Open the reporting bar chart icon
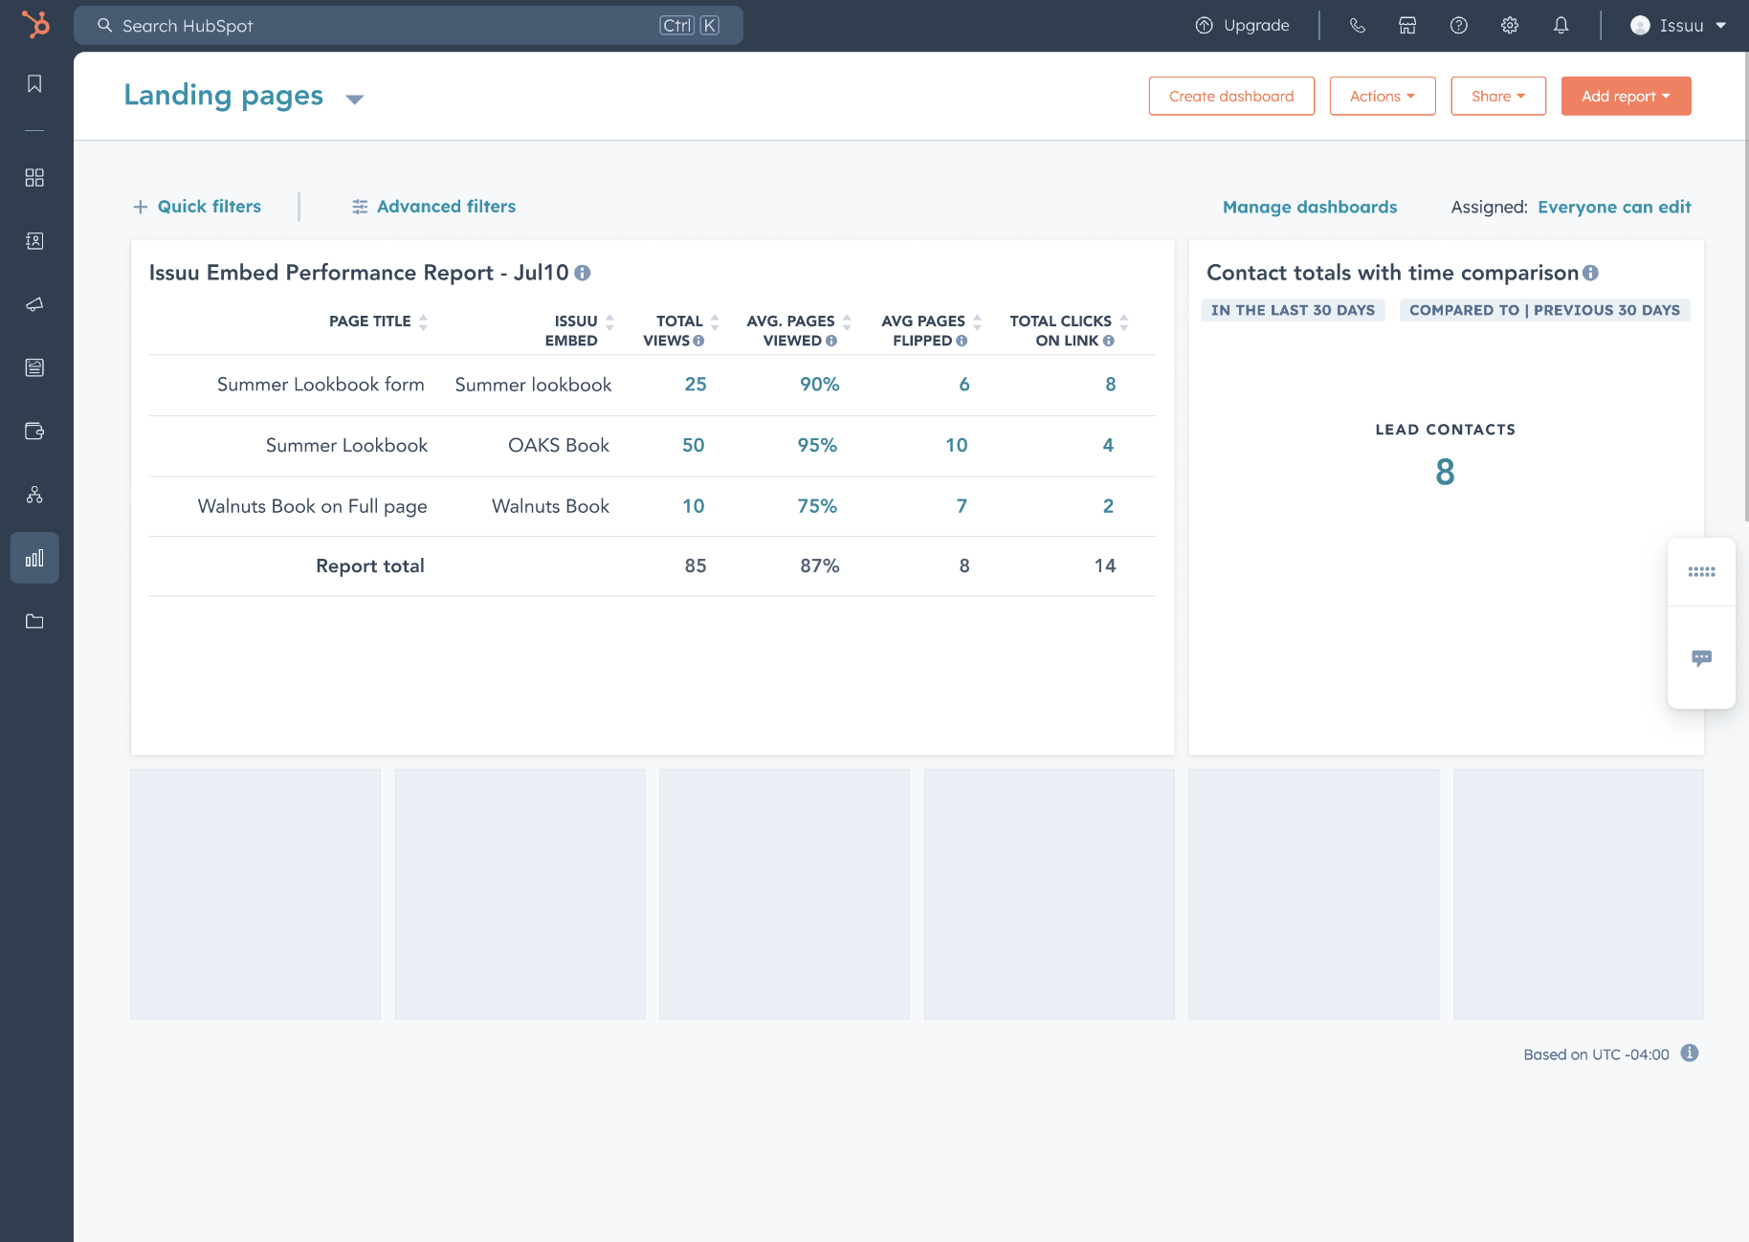The image size is (1749, 1242). point(34,558)
